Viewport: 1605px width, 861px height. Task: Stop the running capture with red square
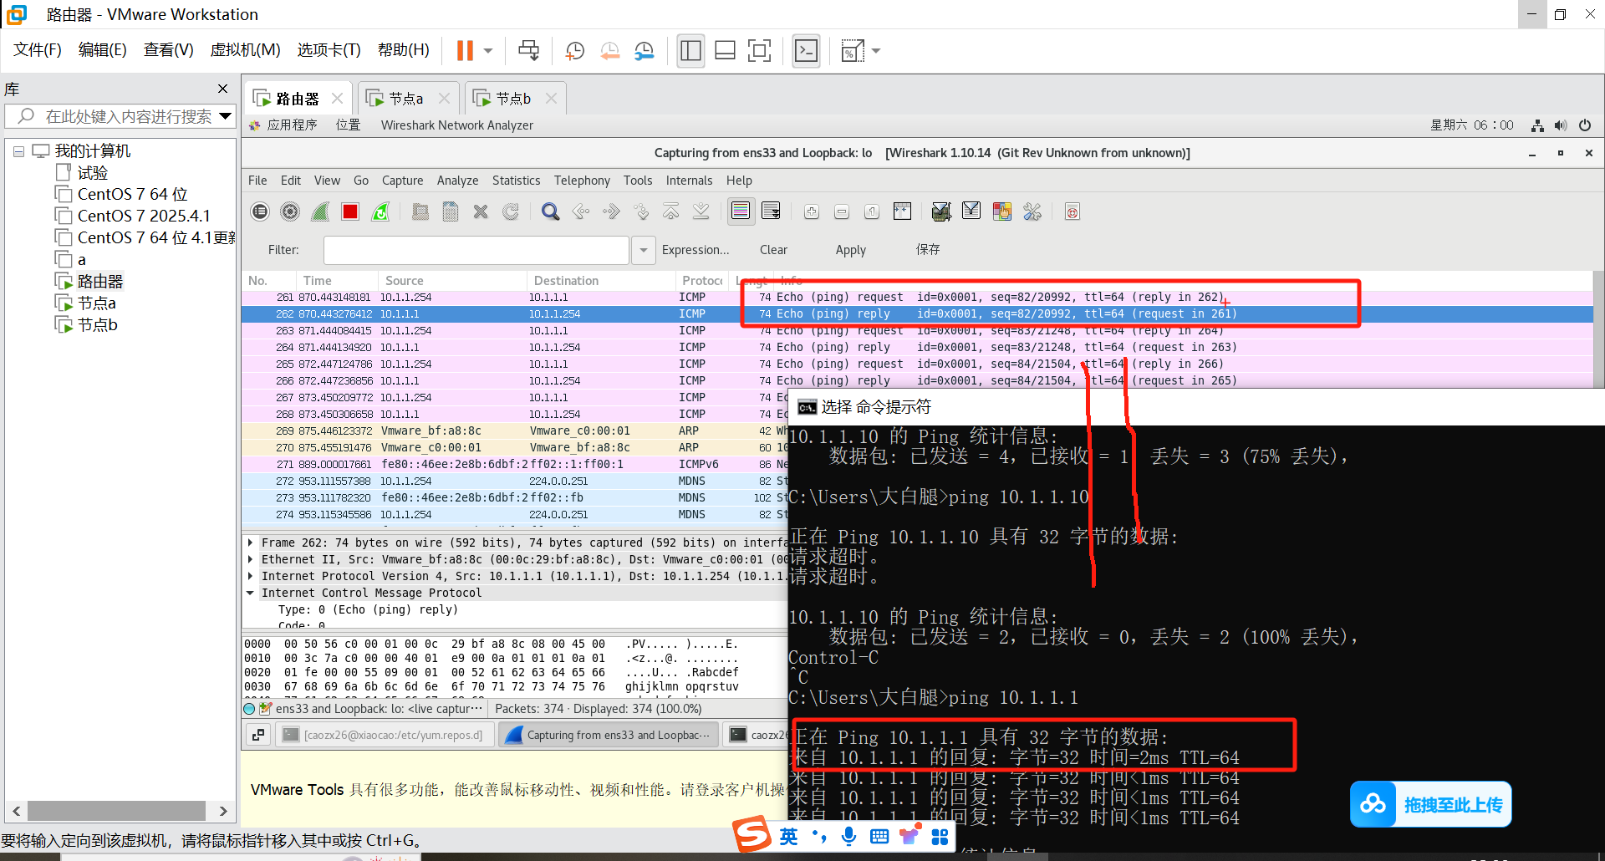(x=350, y=211)
